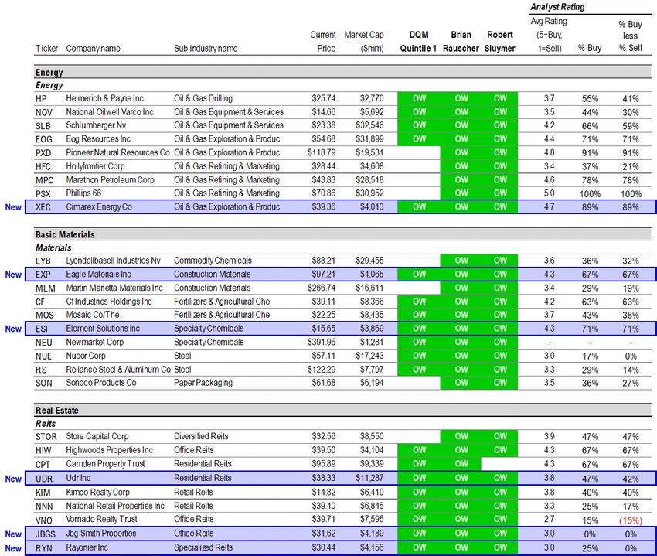Click the "EOG" ticker cell

(43, 139)
